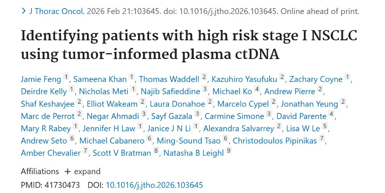Expand the J Thorac Oncol journal chevron
Image resolution: width=385 pixels, height=193 pixels.
tap(24, 11)
